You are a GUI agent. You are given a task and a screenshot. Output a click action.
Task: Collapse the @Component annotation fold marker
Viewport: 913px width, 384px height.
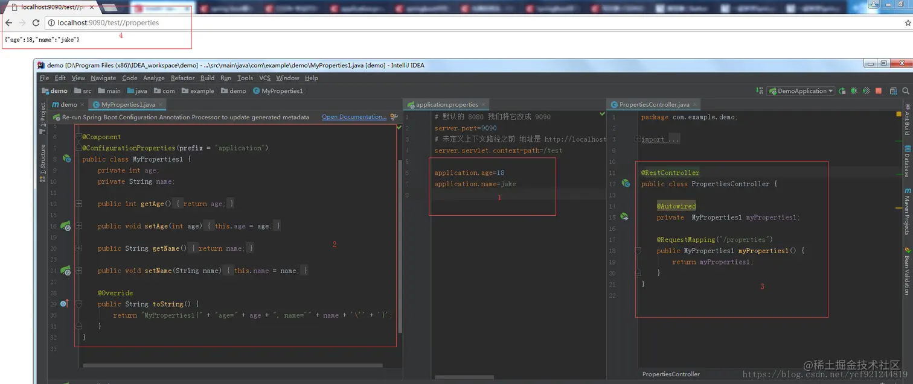point(79,137)
